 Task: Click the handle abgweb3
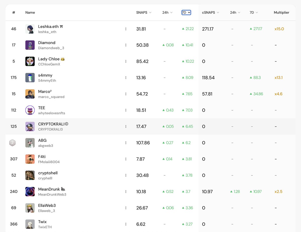pos(46,146)
